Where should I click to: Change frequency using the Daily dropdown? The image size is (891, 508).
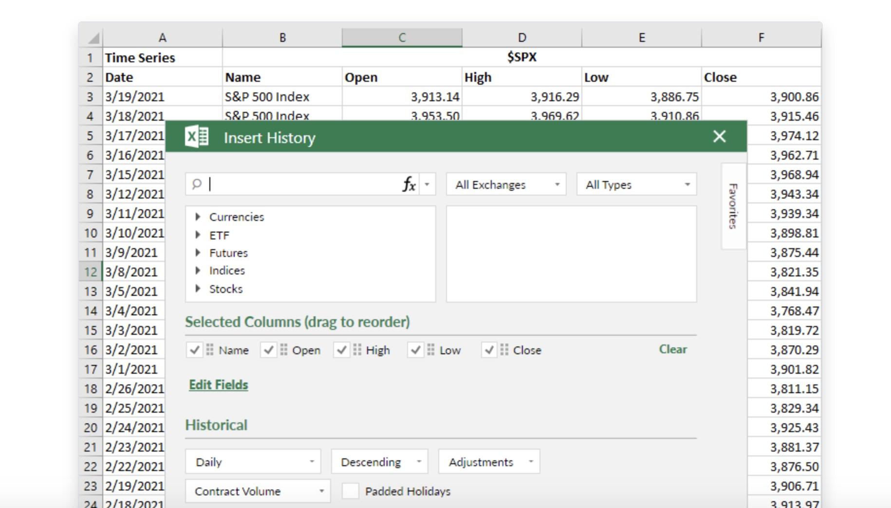252,461
